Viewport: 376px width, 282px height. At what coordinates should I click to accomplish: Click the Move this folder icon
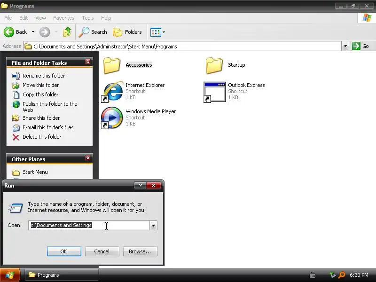click(x=16, y=86)
